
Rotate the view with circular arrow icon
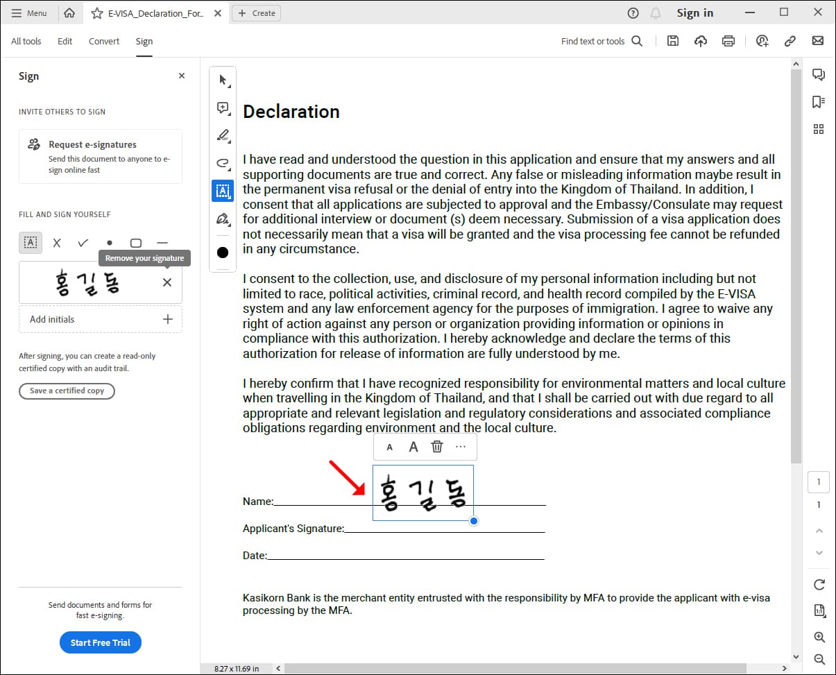pyautogui.click(x=819, y=585)
